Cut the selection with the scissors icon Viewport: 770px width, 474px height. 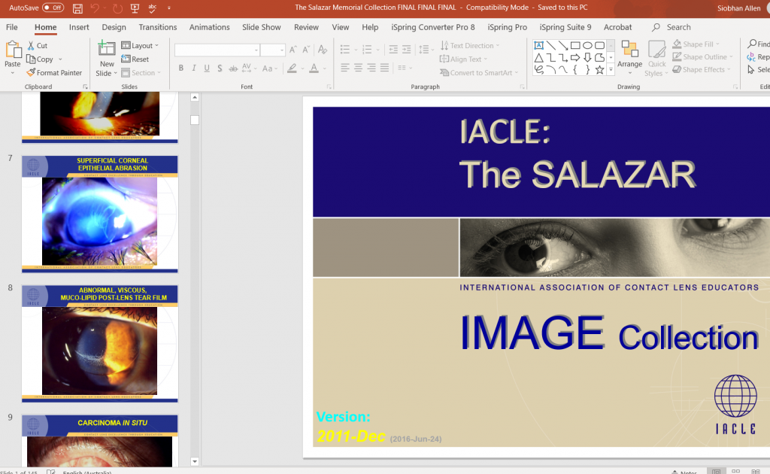[x=32, y=46]
